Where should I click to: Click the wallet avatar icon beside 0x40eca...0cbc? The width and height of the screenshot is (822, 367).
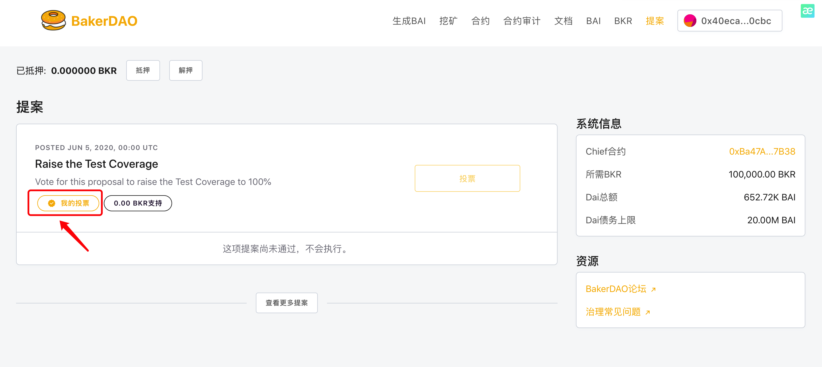[690, 21]
